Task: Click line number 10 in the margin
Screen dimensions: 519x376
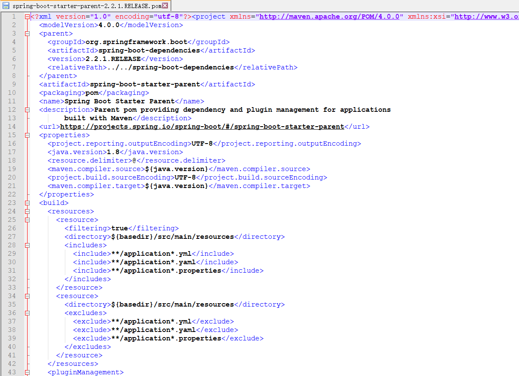Action: [12, 93]
